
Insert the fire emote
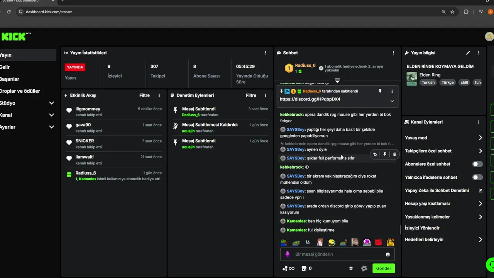(391, 242)
